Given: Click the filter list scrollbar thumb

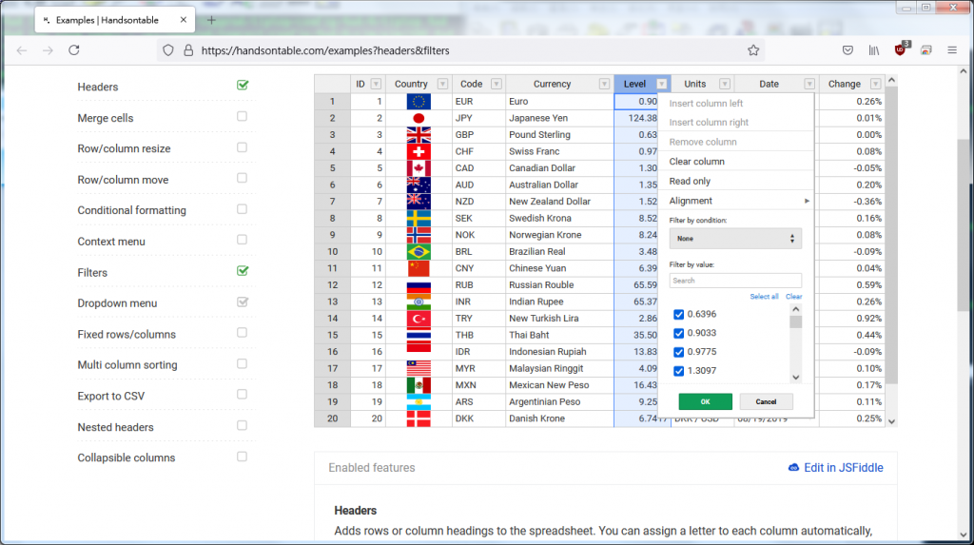Looking at the screenshot, I should [x=796, y=321].
